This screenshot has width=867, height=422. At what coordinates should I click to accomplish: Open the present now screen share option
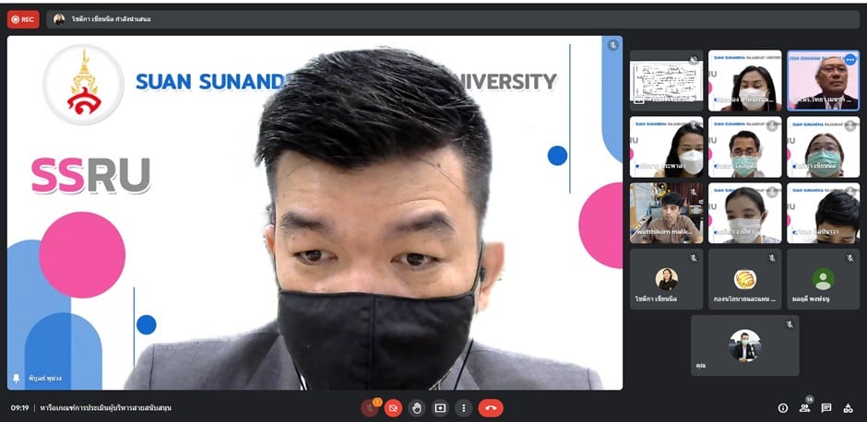(440, 408)
